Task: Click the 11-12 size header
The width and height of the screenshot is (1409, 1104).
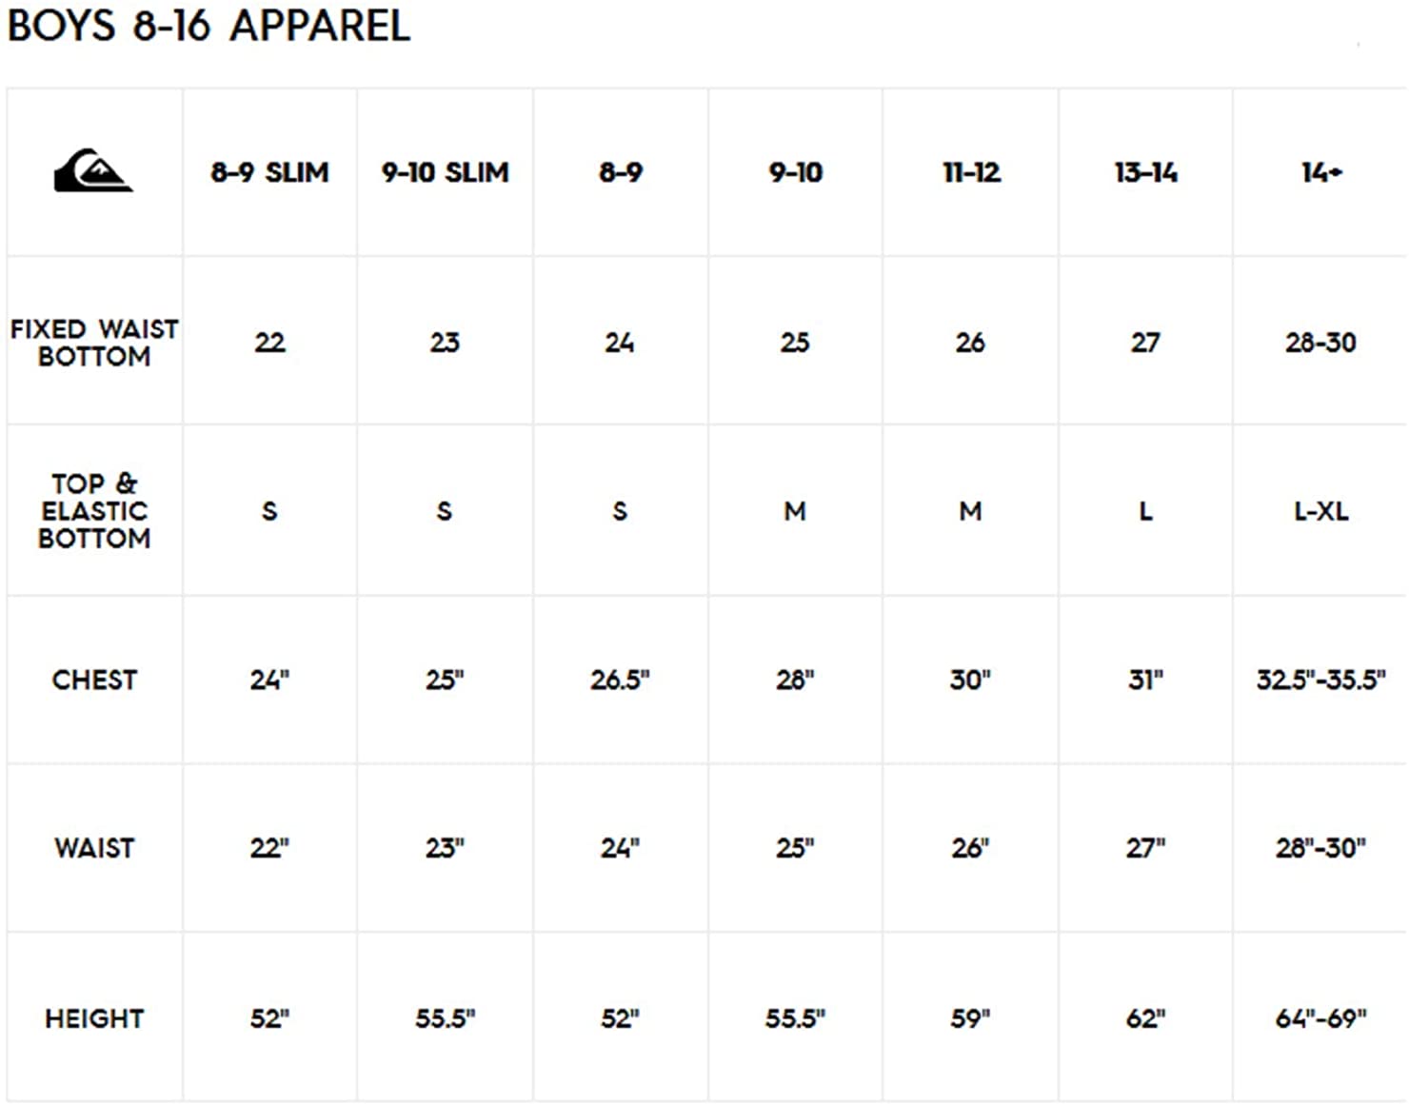Action: pyautogui.click(x=971, y=172)
